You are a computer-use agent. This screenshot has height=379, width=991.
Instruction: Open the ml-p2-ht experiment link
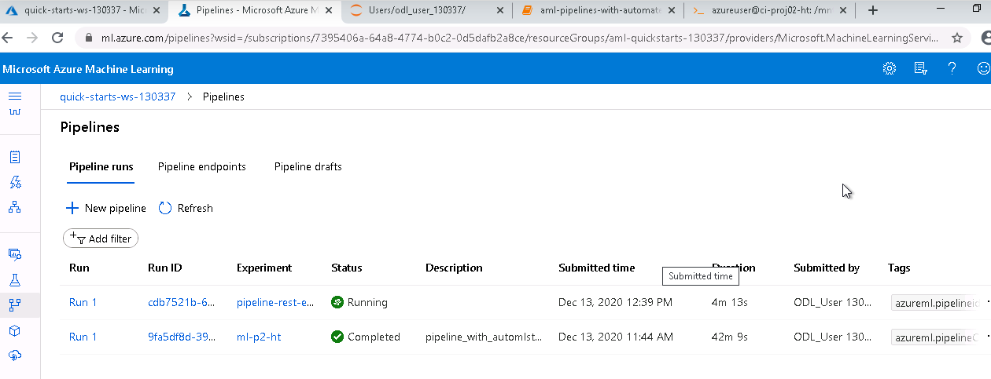coord(259,337)
